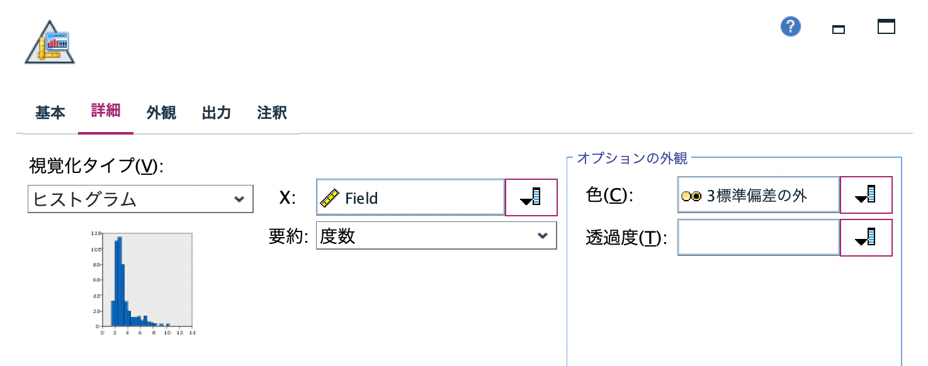Screen dimensions: 928x366
Task: Click the maximize window control
Action: tap(886, 26)
